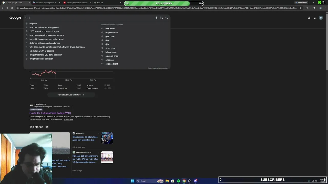This screenshot has width=328, height=184.
Task: Click the 'Read more' link
Action: [x=69, y=119]
